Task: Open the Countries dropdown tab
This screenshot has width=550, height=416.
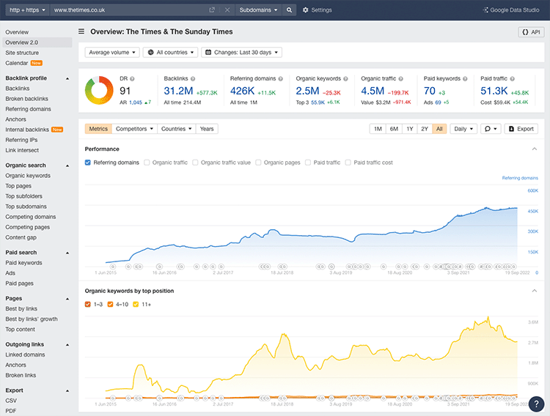Action: click(177, 129)
